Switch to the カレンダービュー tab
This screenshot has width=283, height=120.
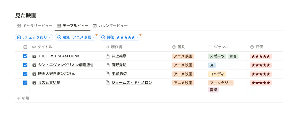[110, 26]
